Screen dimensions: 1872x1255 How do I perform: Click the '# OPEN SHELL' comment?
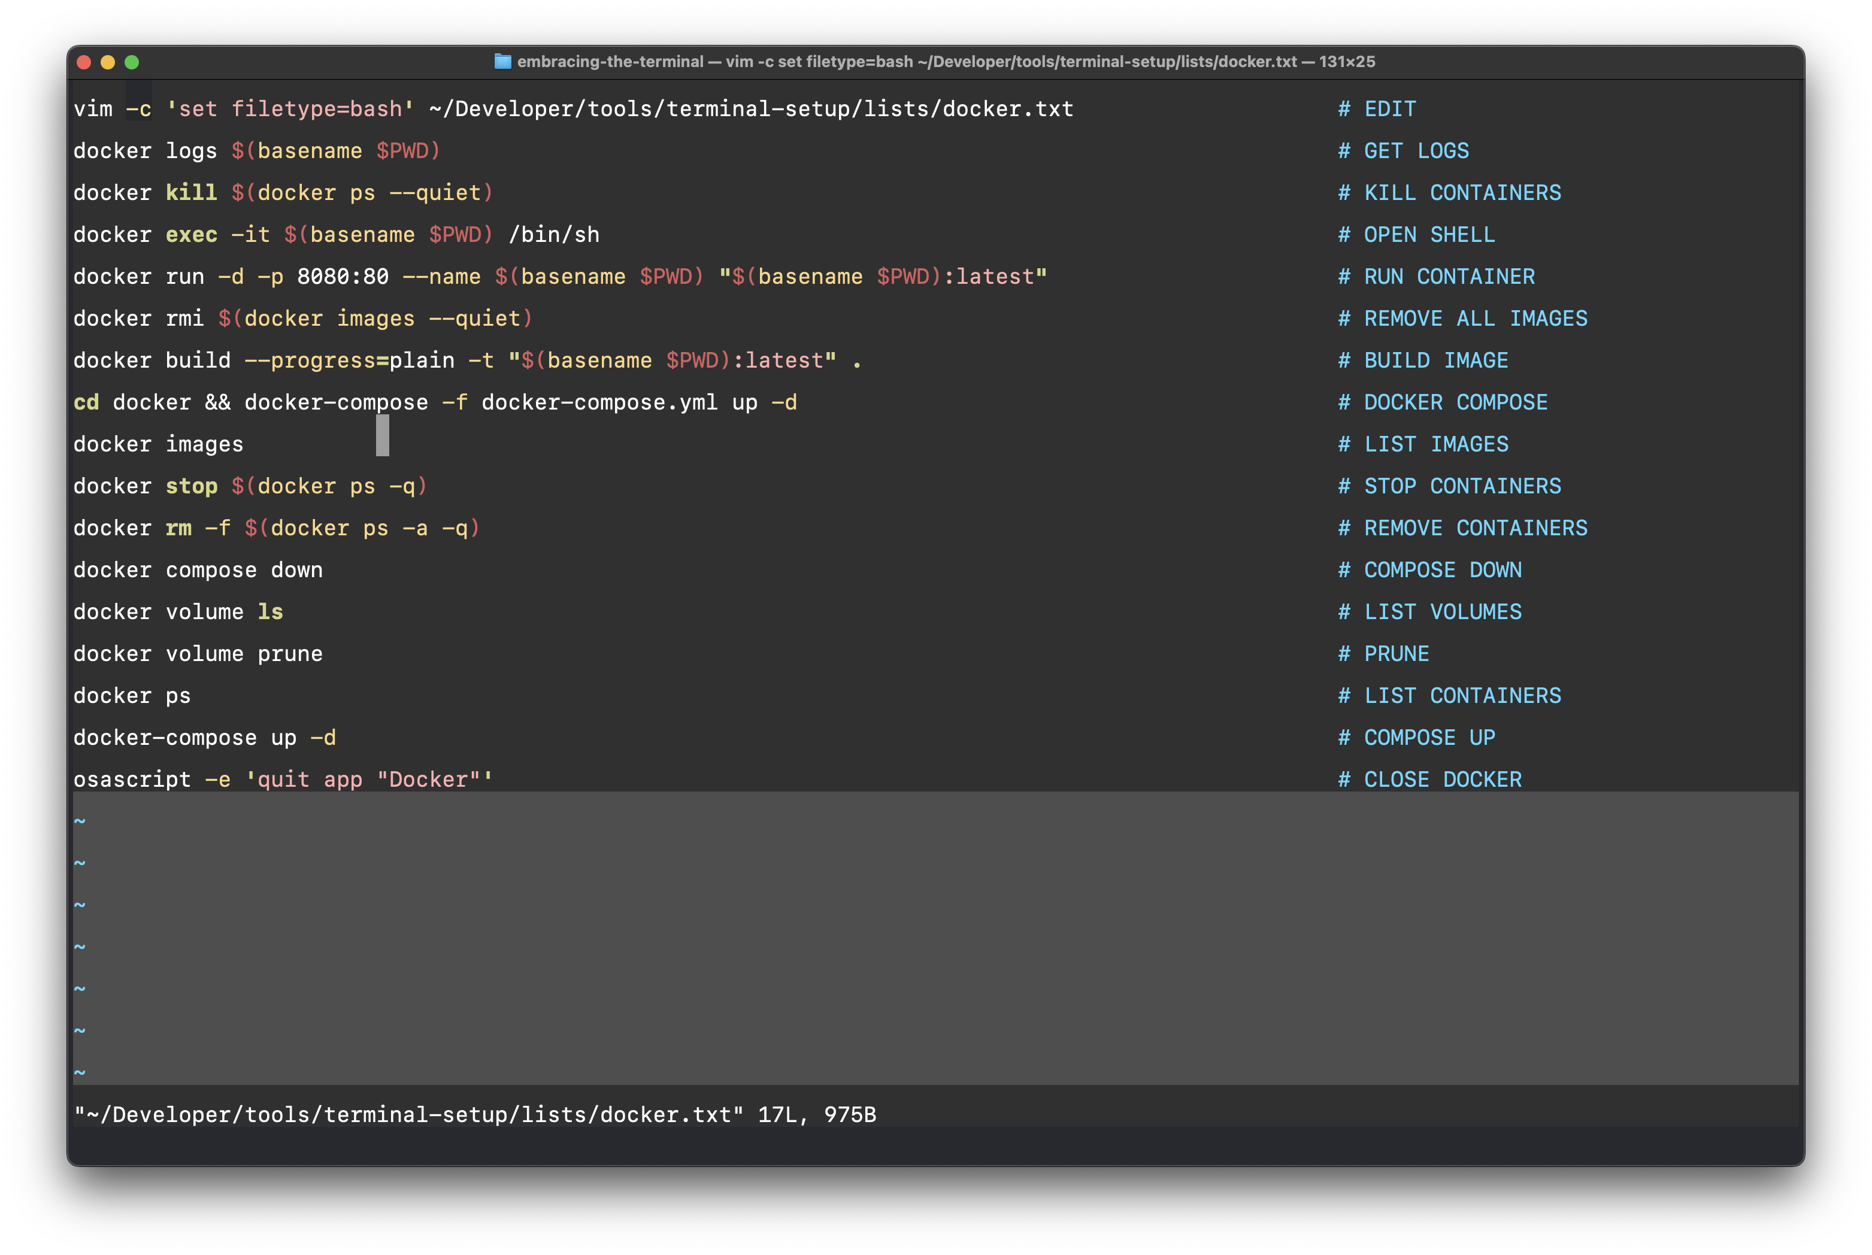point(1416,235)
